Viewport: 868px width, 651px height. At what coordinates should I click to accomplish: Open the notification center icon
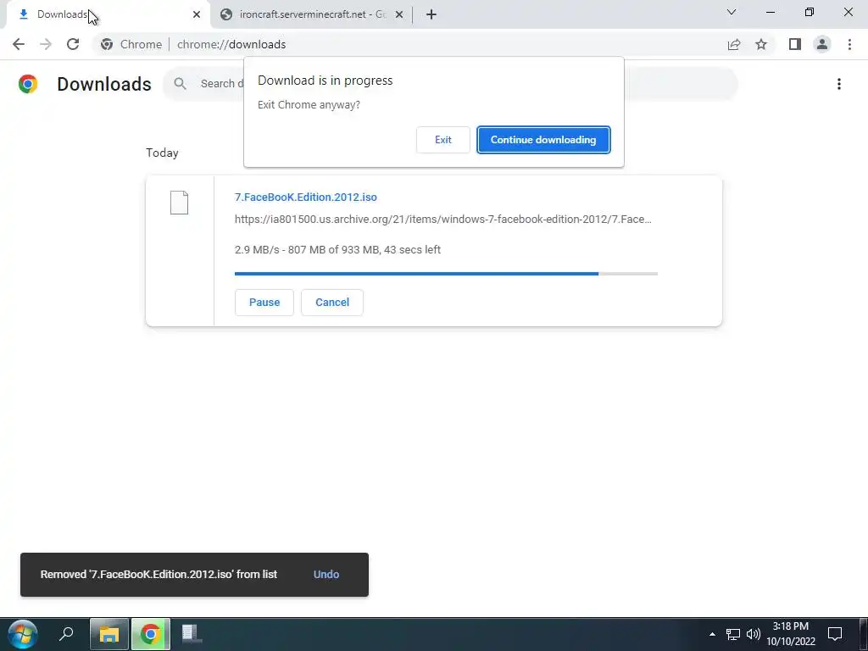point(834,634)
